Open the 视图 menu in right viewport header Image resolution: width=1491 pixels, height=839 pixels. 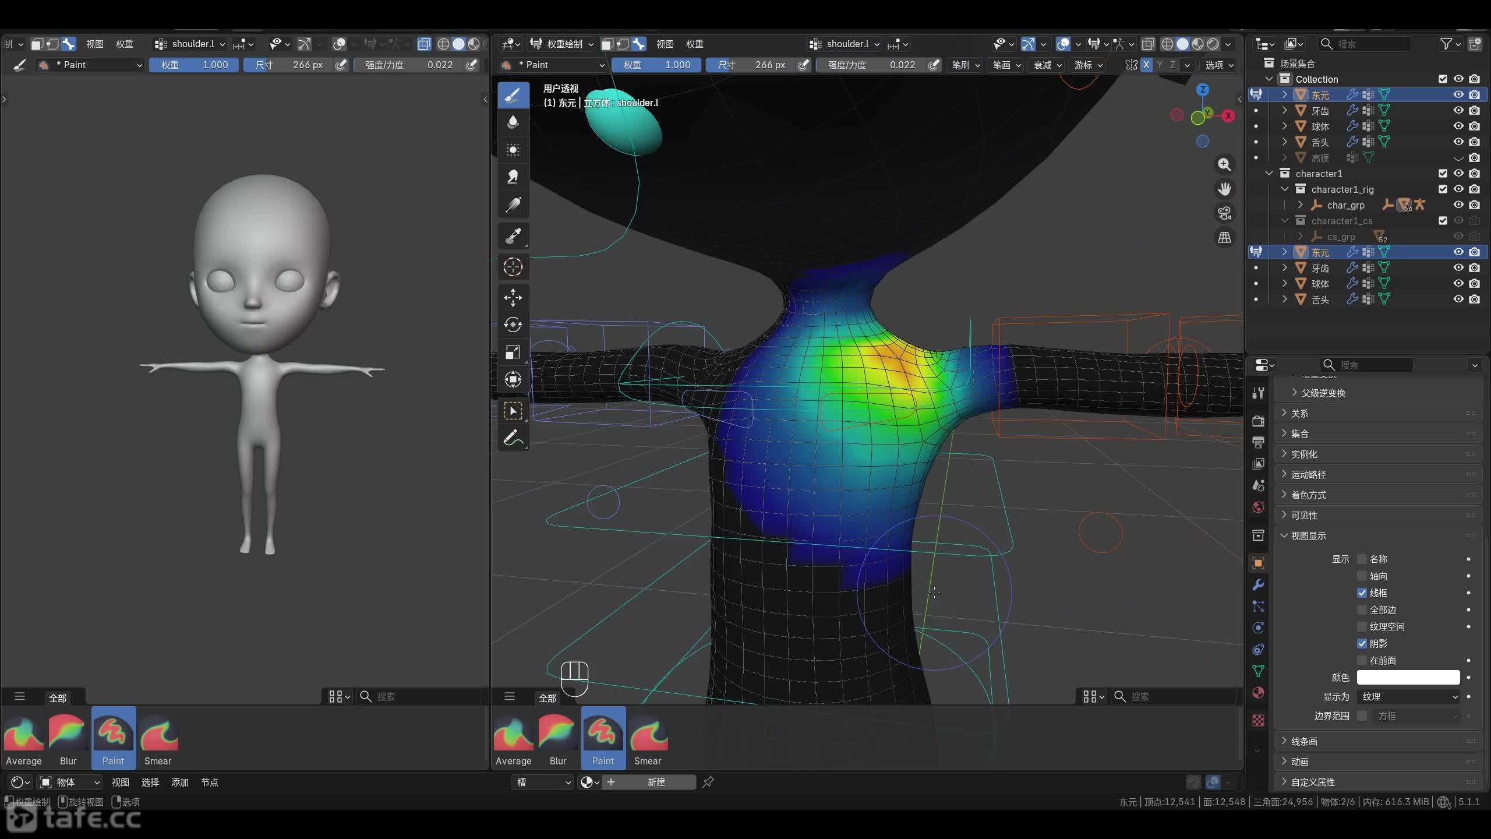click(665, 44)
